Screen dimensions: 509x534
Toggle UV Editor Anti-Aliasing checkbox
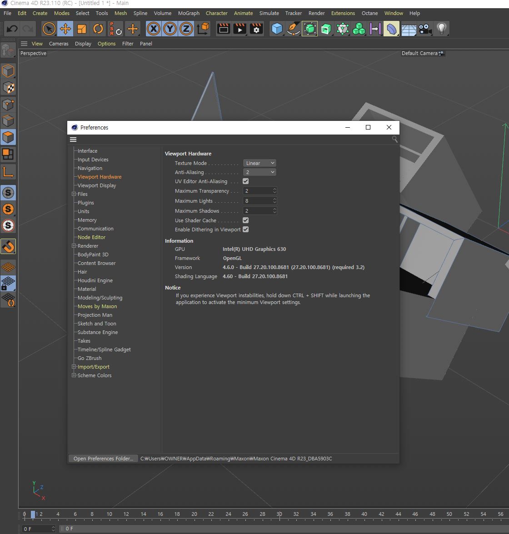click(x=245, y=181)
